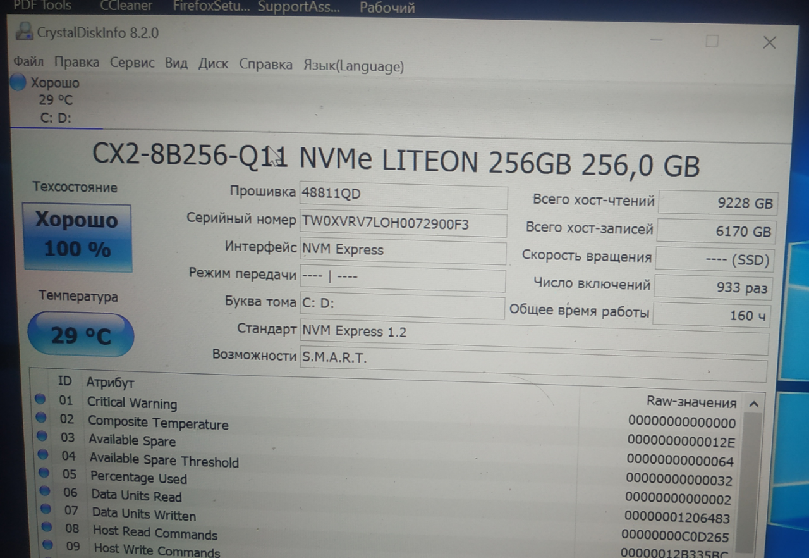Click the status dot beside Data Units Read

tap(45, 490)
